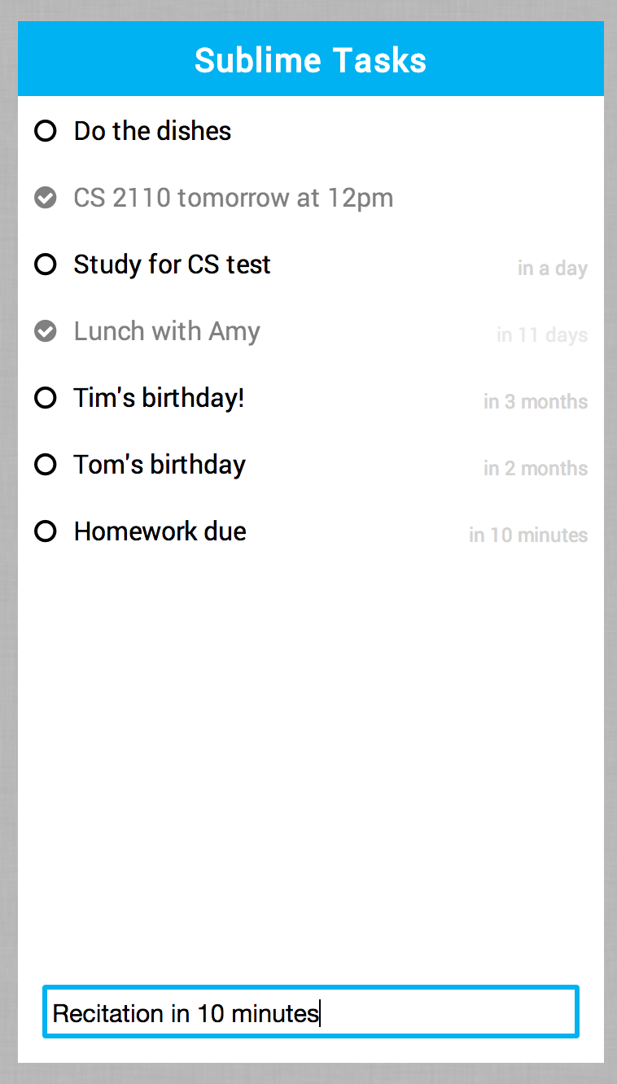Click the "in 11 days" due label

click(x=542, y=335)
